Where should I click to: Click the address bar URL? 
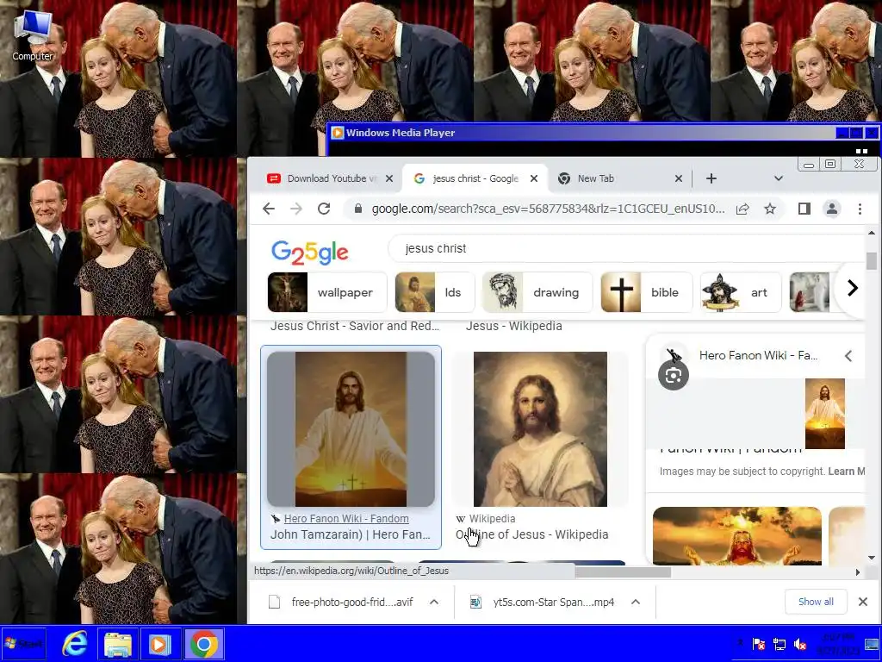click(x=548, y=209)
